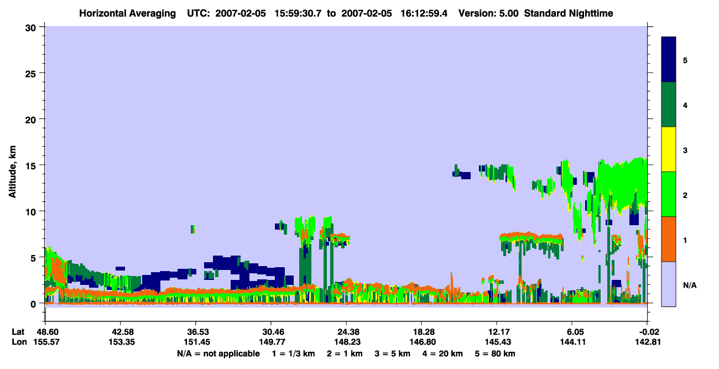
Task: Click the '5 = 80 km' legend note
Action: (x=494, y=354)
